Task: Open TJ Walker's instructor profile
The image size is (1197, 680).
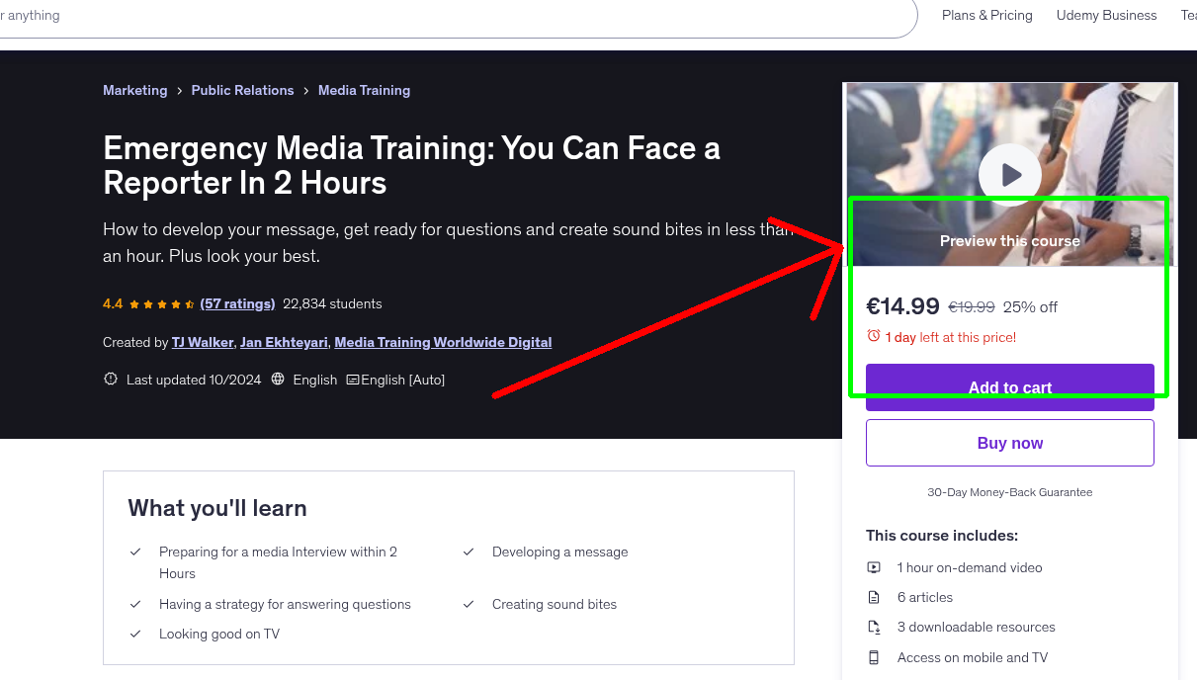Action: [x=202, y=342]
